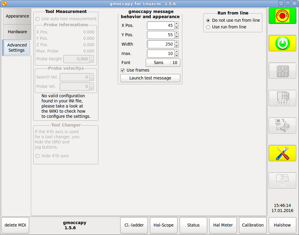Click Launch test message button
299x235 pixels.
pyautogui.click(x=150, y=78)
